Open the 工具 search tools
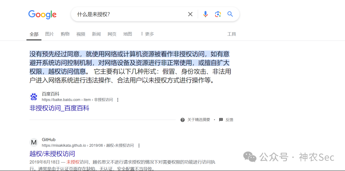This screenshot has width=345, height=171. pos(232,34)
